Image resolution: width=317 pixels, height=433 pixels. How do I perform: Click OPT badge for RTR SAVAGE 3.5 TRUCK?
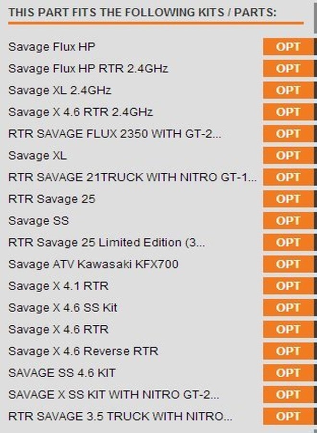click(x=288, y=417)
